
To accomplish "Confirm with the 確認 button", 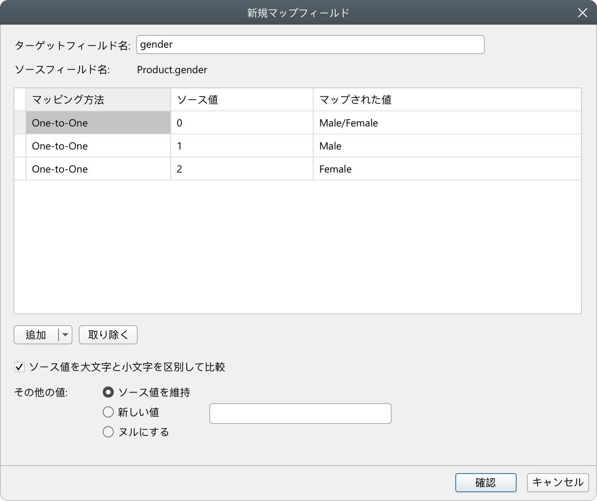I will click(486, 483).
